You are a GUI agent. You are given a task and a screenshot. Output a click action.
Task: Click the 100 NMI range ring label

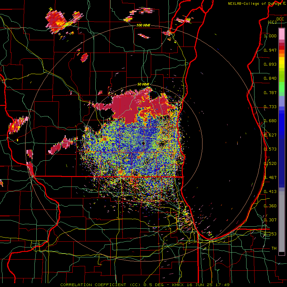(x=143, y=25)
